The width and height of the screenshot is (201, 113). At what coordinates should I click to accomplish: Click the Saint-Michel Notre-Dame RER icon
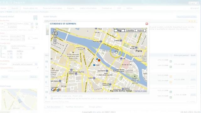click(x=115, y=70)
